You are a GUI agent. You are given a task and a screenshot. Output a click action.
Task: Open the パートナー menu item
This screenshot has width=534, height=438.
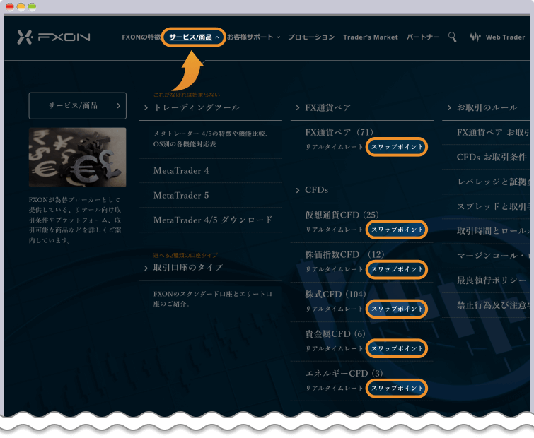point(423,37)
